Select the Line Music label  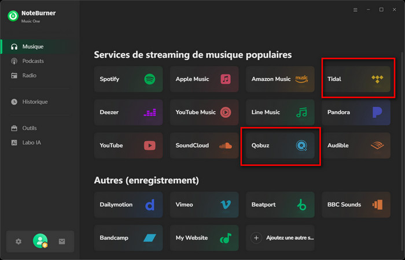pos(266,112)
